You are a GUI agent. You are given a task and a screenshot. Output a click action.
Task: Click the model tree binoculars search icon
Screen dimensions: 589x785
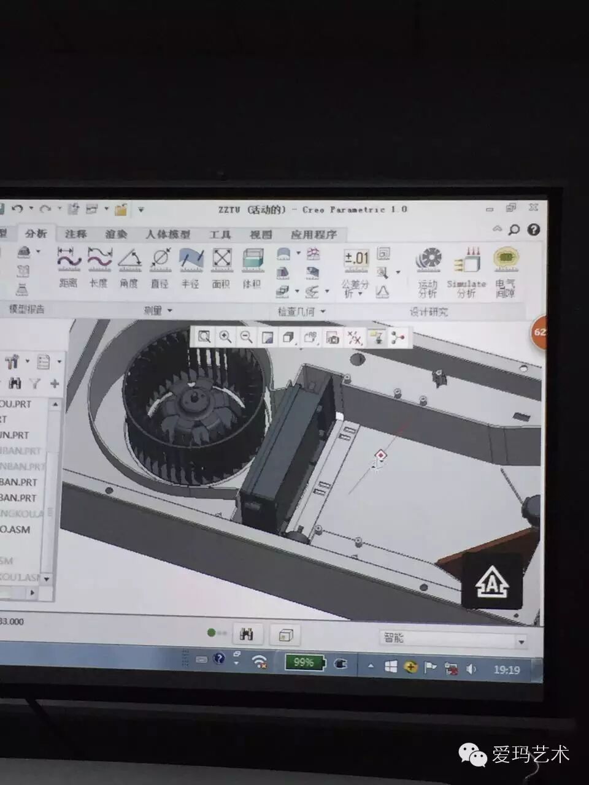coord(15,384)
